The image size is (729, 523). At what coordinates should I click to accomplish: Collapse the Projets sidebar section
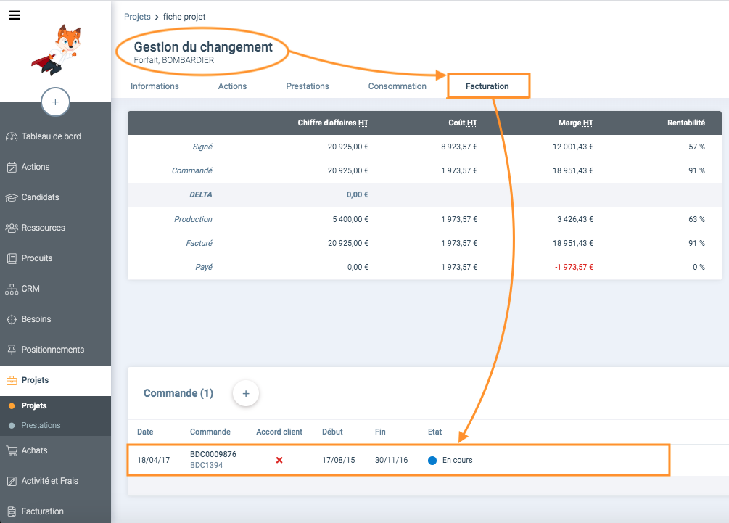click(x=35, y=380)
